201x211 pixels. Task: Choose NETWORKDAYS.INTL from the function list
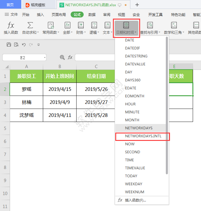143,136
